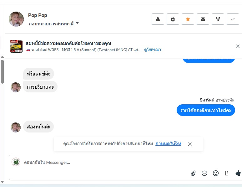The height and width of the screenshot is (187, 242).
Task: Click the baht payment icon
Action: 227,173
